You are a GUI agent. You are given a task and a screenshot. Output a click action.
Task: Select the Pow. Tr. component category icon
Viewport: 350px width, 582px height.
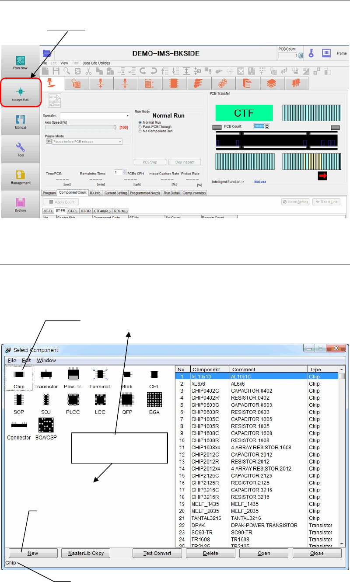73,378
